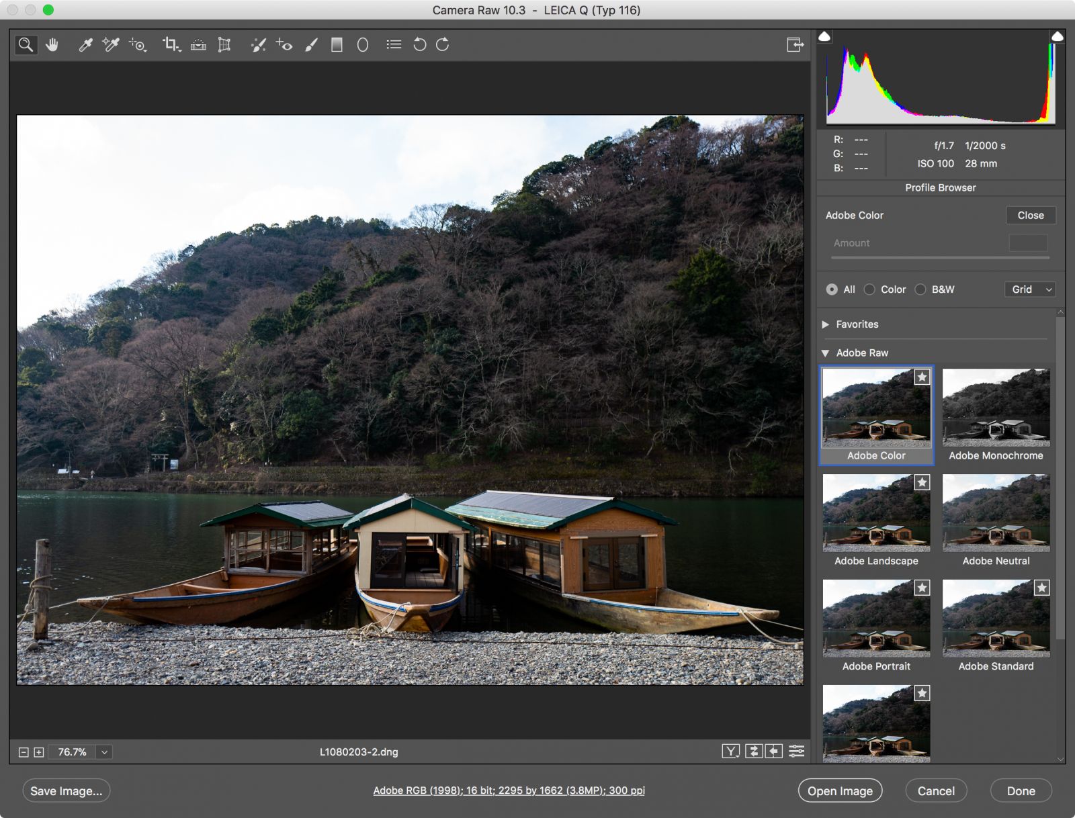Open the zoom level dropdown showing 76.7%
Image resolution: width=1075 pixels, height=818 pixels.
pyautogui.click(x=103, y=752)
